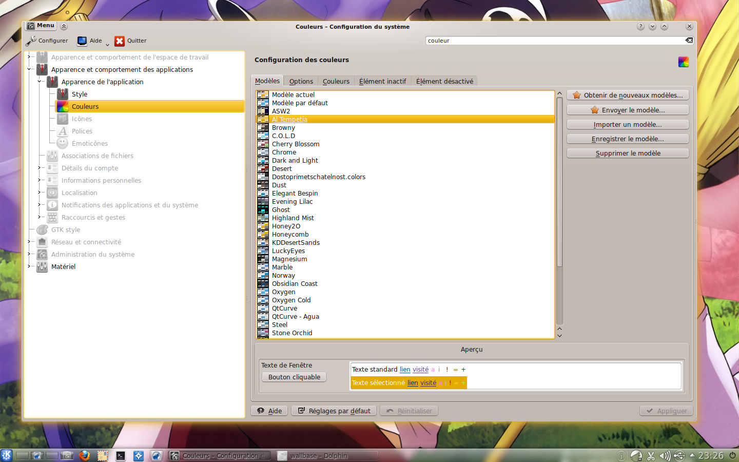Click the 'Enregistrer le modèle...' button

(628, 139)
